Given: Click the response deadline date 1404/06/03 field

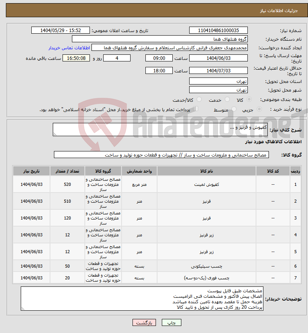Looking at the screenshot, I should (x=218, y=58).
